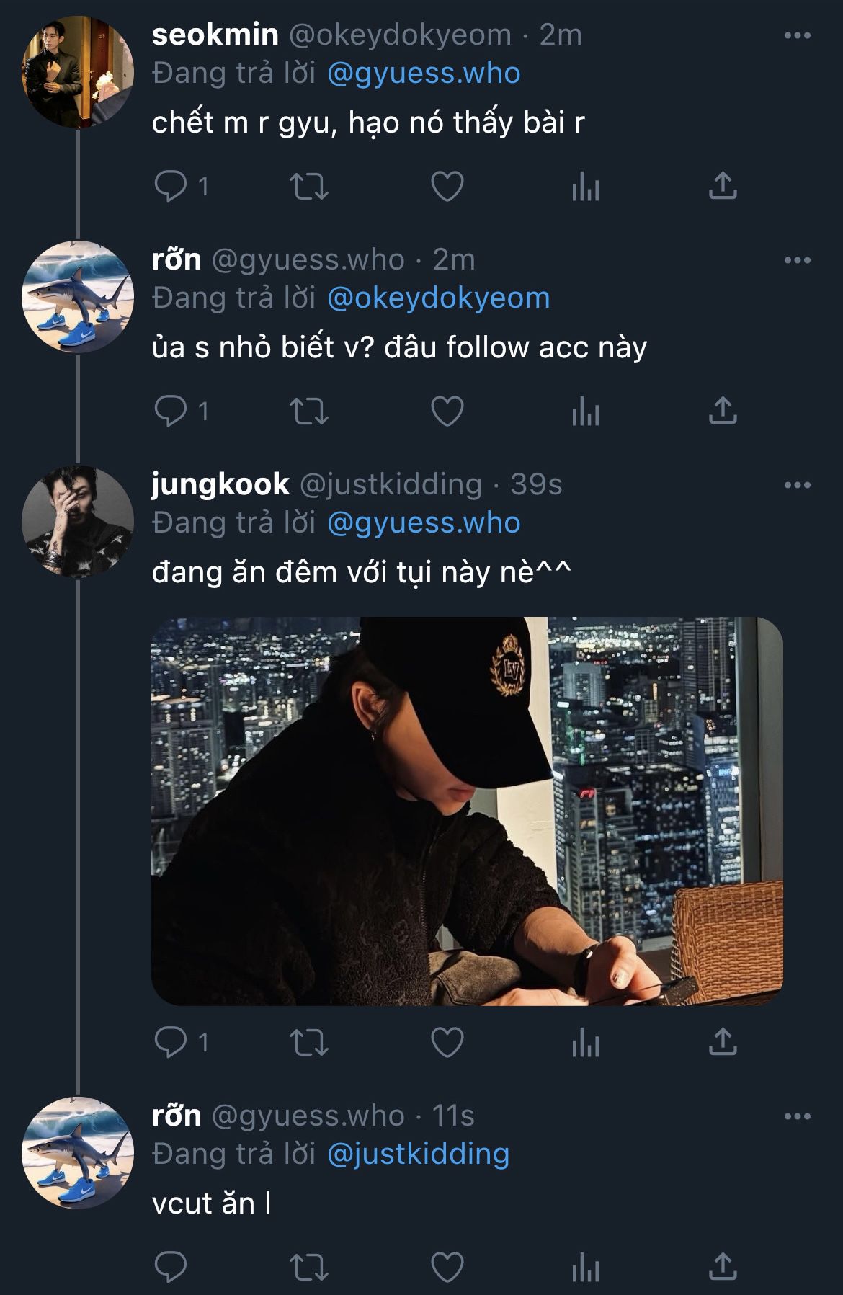Screen dimensions: 843x1295
Task: View analytics for the last rỡn tweet
Action: point(585,1267)
